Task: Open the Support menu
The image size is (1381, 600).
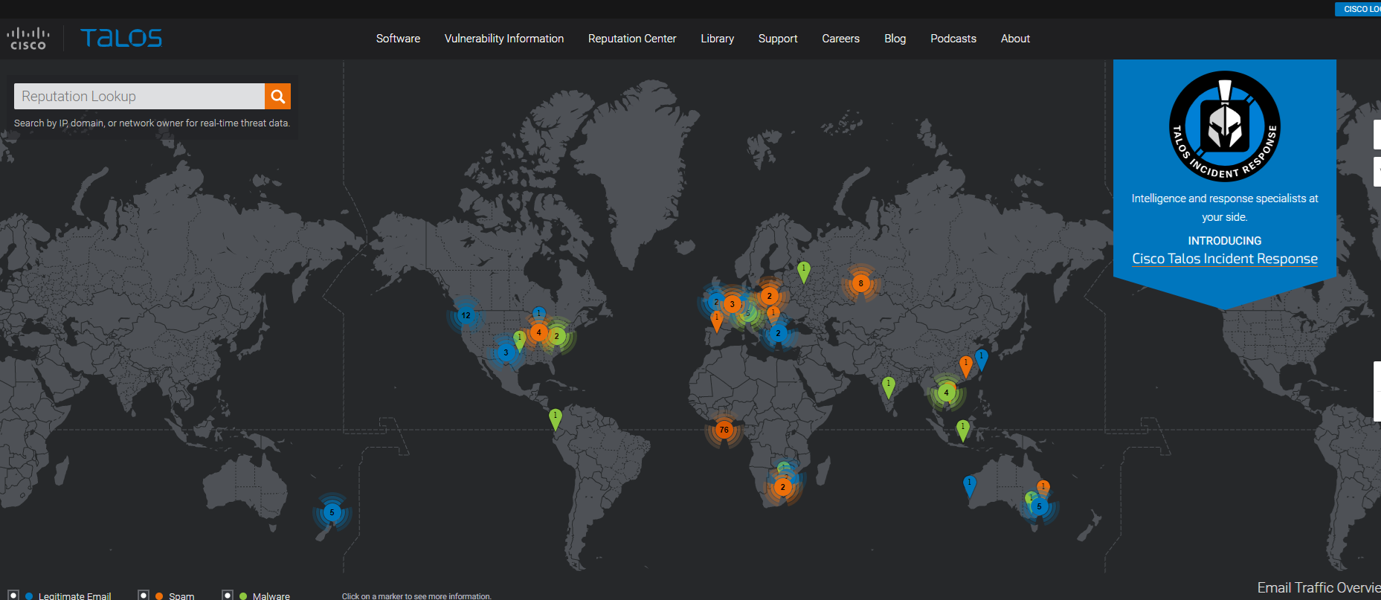Action: 778,39
